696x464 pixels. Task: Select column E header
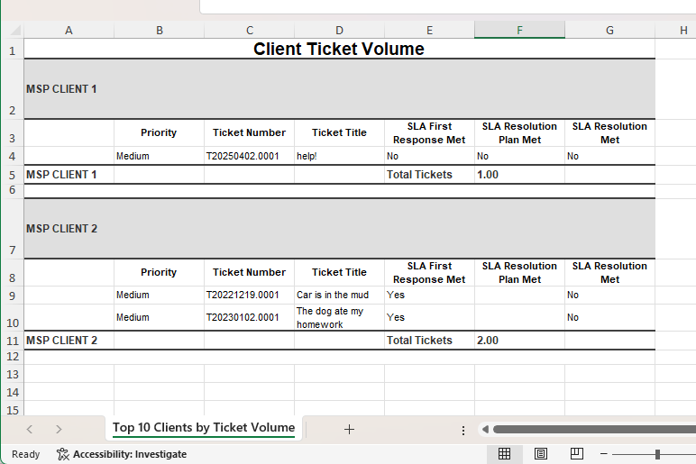pyautogui.click(x=429, y=30)
